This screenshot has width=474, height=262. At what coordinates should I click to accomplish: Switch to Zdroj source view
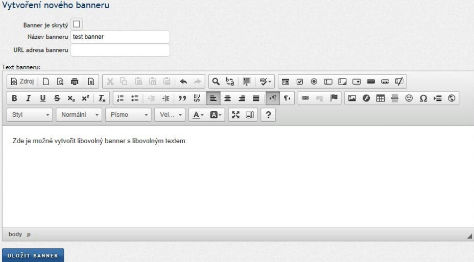pos(22,82)
